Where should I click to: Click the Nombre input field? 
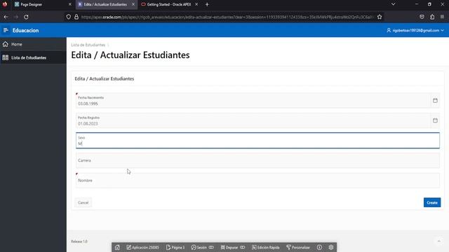coord(257,181)
